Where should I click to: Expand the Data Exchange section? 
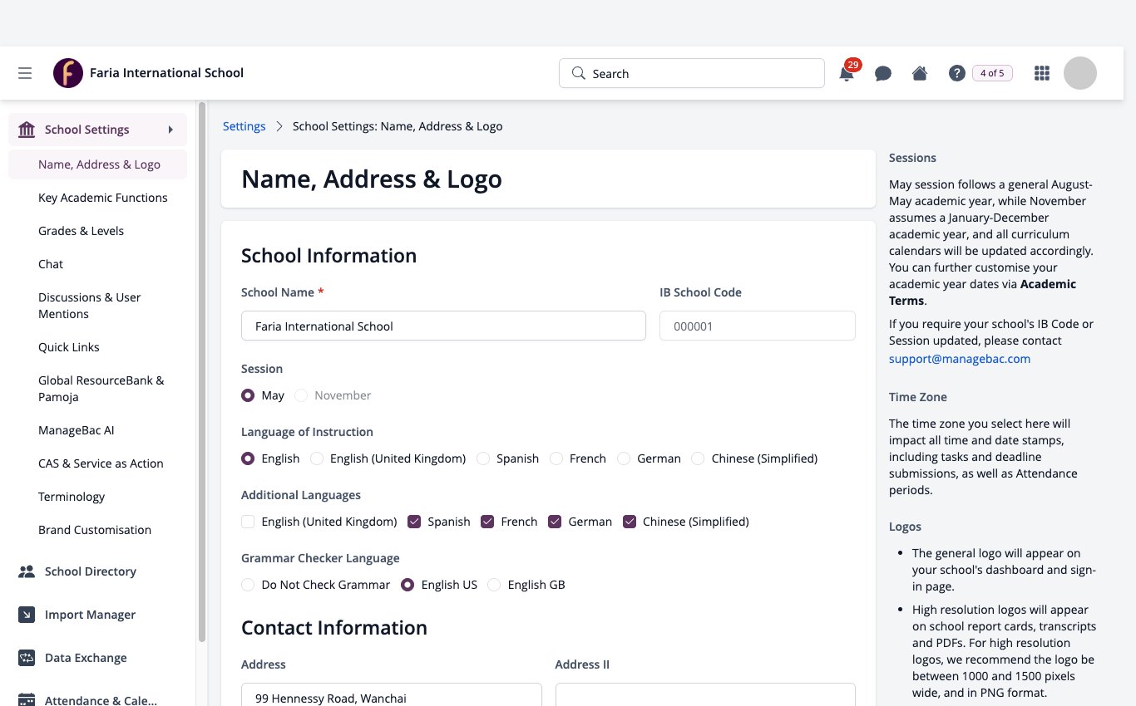(86, 658)
